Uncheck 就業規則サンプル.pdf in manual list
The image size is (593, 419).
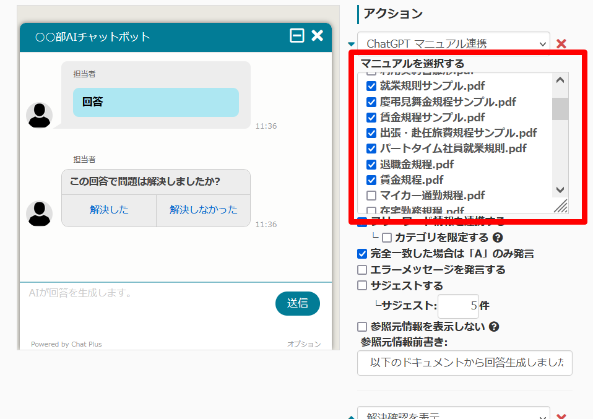point(371,86)
